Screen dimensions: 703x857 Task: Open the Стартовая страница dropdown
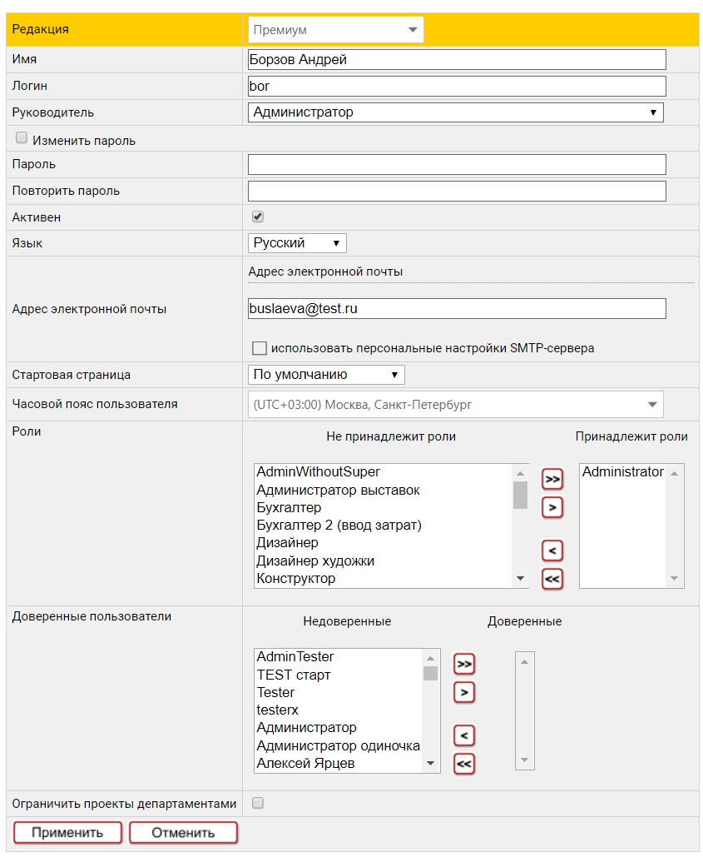(x=326, y=375)
